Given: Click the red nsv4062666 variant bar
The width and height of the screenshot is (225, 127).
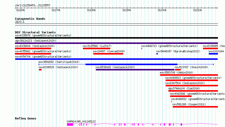Looking at the screenshot, I should (181, 96).
